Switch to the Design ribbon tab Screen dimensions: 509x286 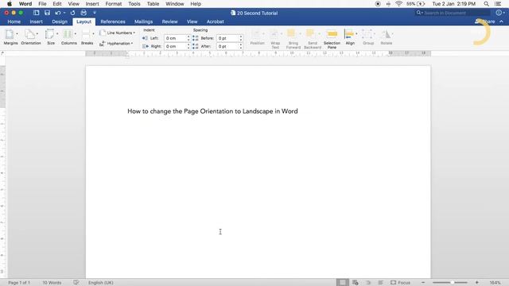pos(60,21)
